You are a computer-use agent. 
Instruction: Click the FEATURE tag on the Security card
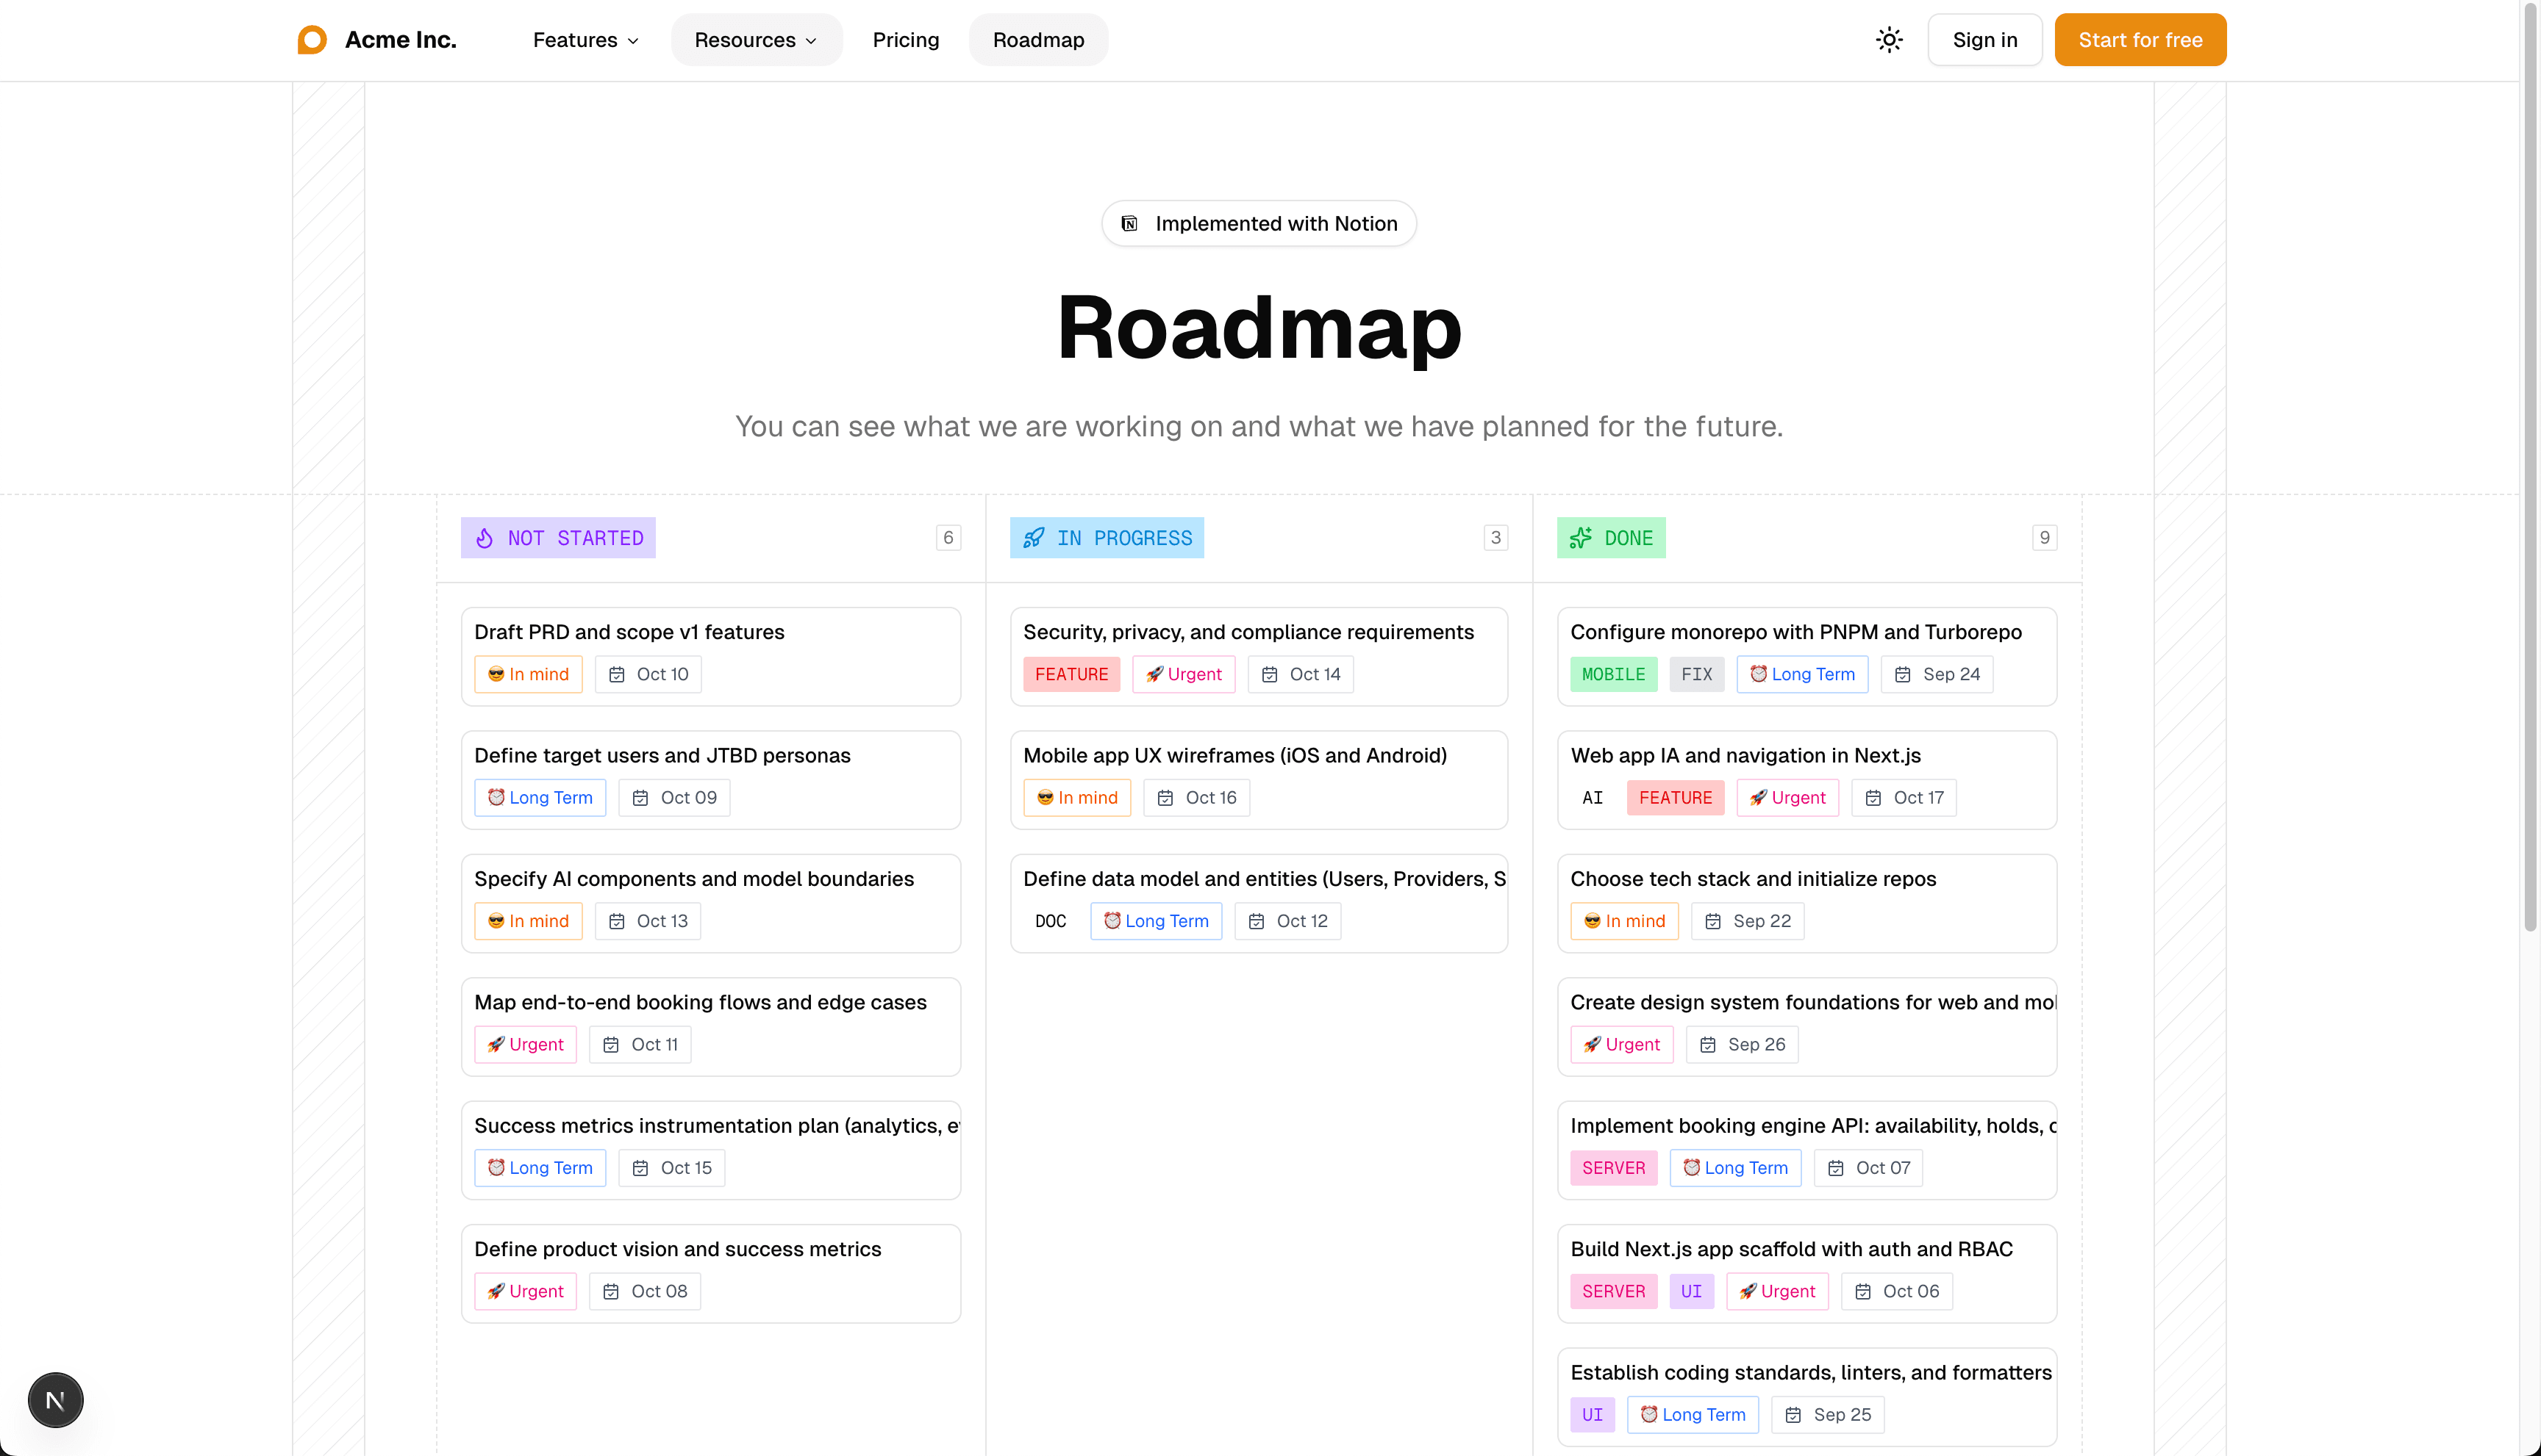click(1072, 674)
